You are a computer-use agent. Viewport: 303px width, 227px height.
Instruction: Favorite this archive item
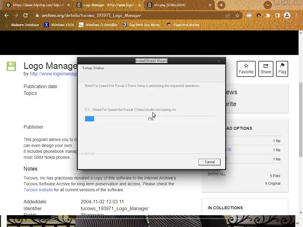[x=246, y=69]
